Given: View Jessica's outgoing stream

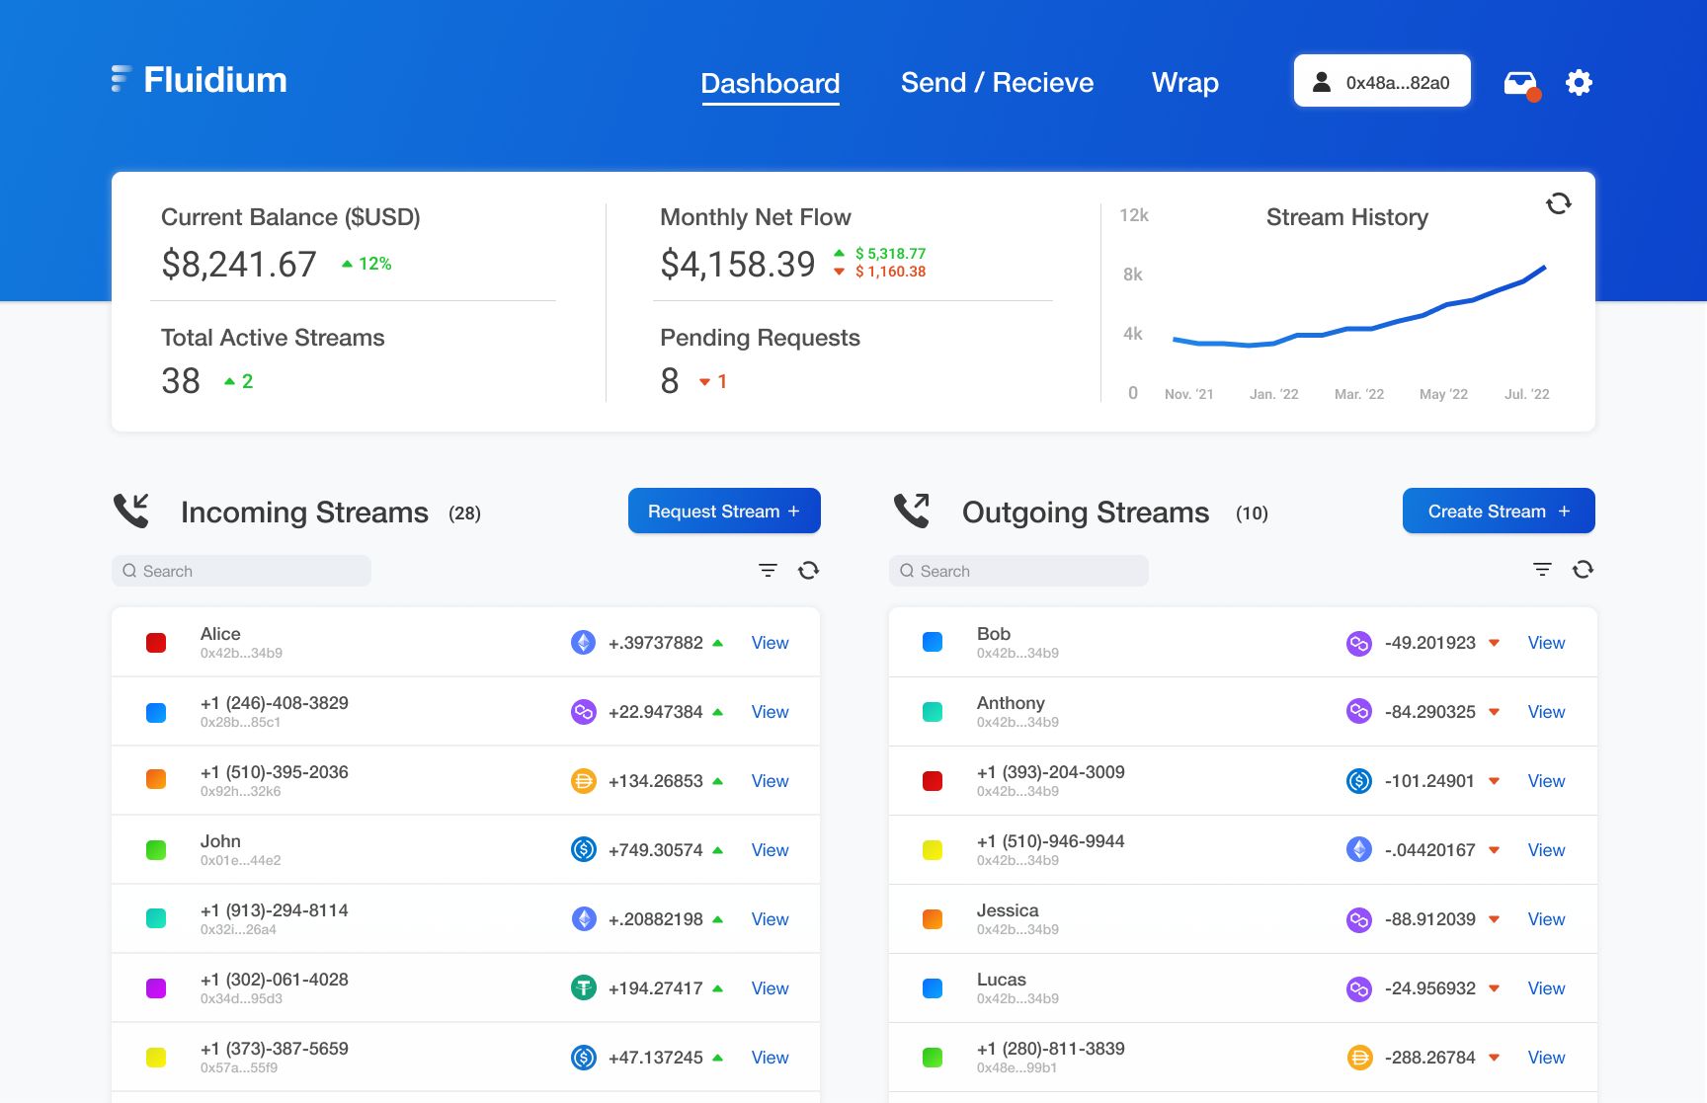Looking at the screenshot, I should click(1546, 919).
